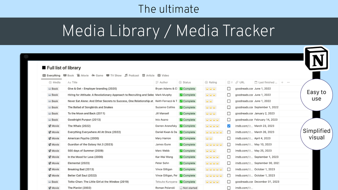This screenshot has width=338, height=190.
Task: Click the Book media tag for Give & Get
Action: pyautogui.click(x=53, y=88)
